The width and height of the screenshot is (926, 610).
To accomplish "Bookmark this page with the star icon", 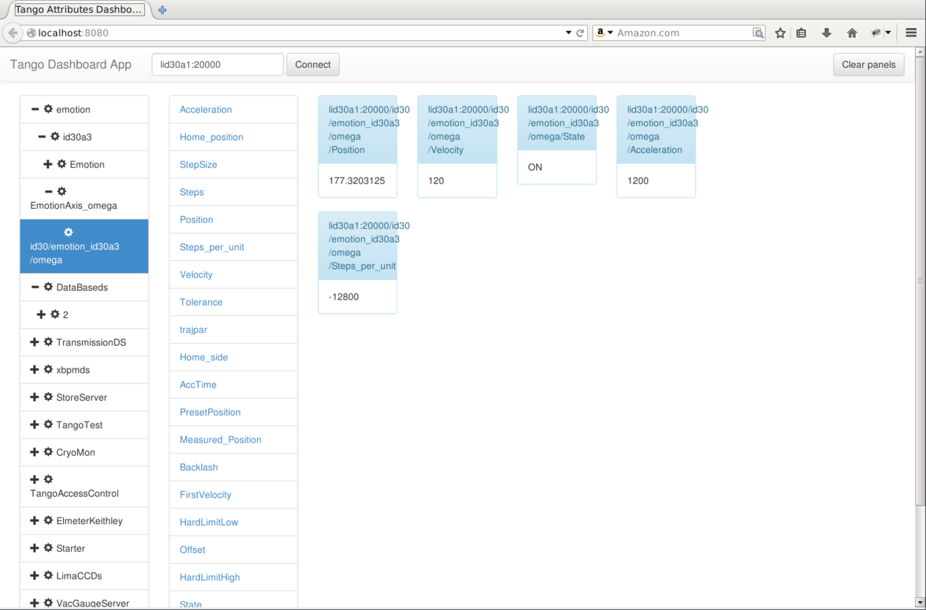I will (x=780, y=33).
